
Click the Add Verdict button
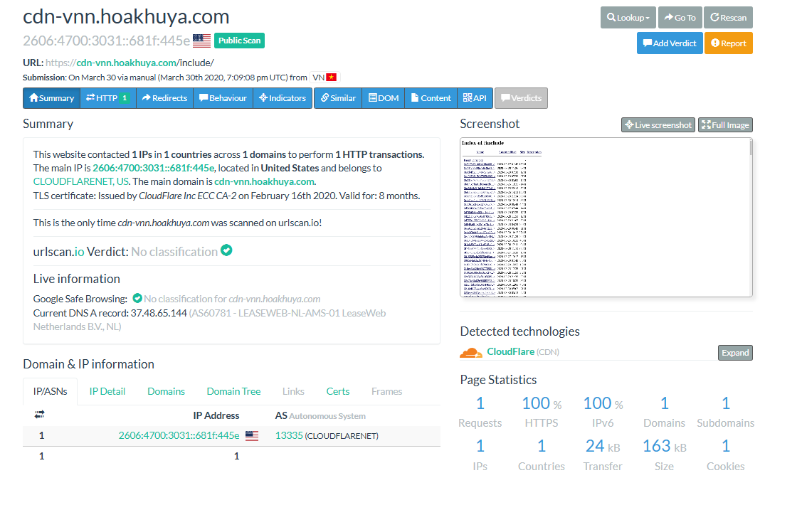pyautogui.click(x=669, y=43)
